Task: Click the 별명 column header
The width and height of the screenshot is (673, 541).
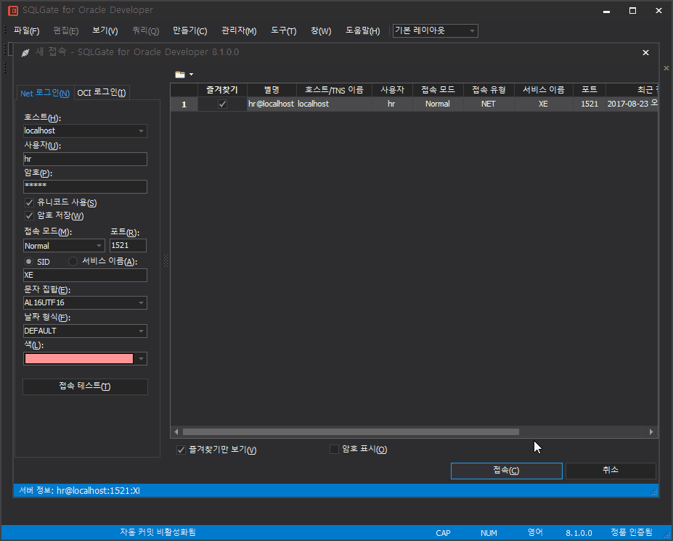Action: pos(272,90)
